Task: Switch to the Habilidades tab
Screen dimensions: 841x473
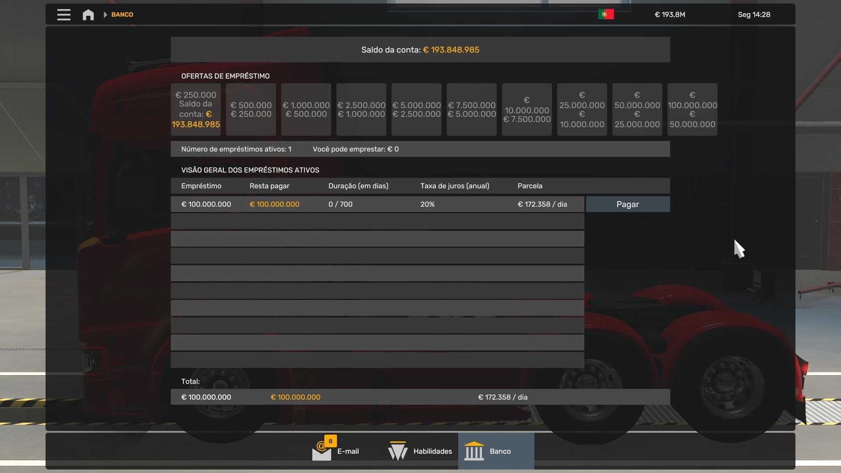Action: pos(432,452)
